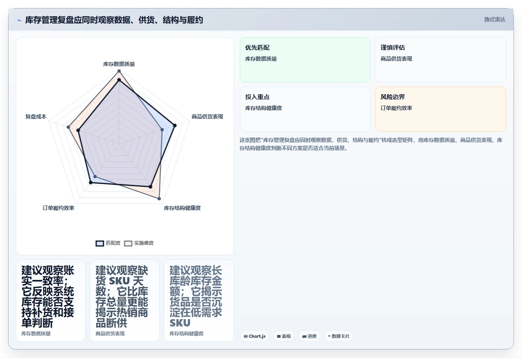The height and width of the screenshot is (358, 522).
Task: Click 库存结构健康度 text in 投入重点 card
Action: [x=264, y=108]
